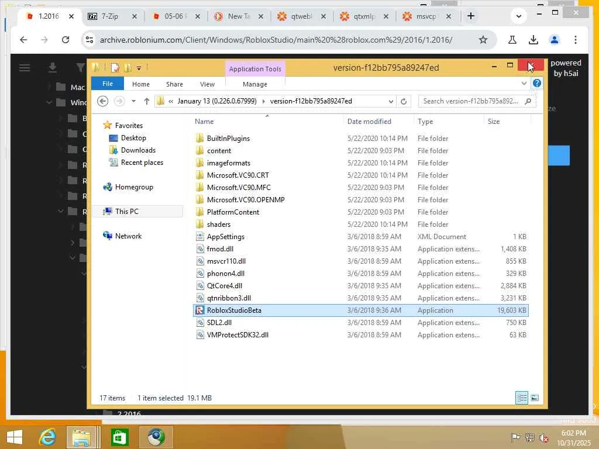The image size is (599, 449).
Task: Click the muted volume tray icon
Action: (543, 437)
